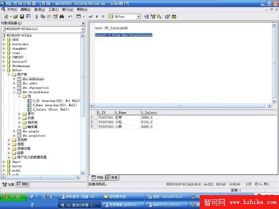The image size is (279, 209).
Task: Open the Execute Mode dropdown arrow
Action: (x=84, y=17)
